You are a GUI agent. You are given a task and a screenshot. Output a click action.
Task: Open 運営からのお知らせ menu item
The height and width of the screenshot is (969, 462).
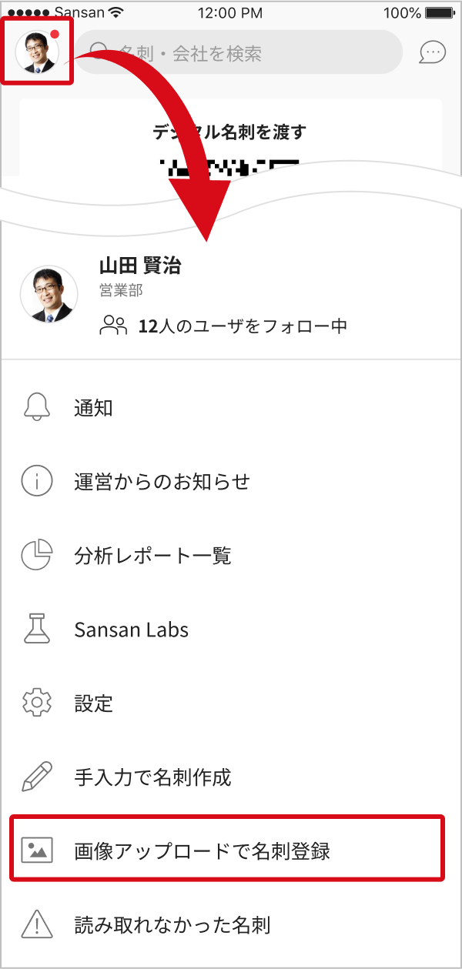(x=162, y=482)
